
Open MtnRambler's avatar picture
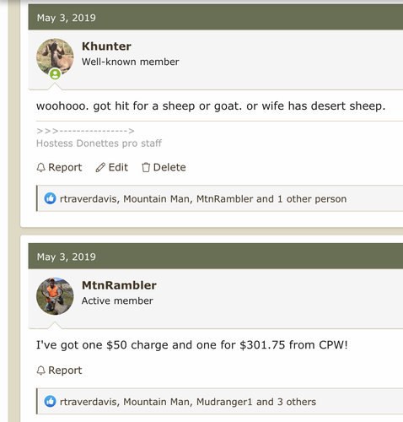[55, 296]
